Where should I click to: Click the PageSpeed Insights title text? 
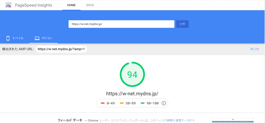(33, 5)
